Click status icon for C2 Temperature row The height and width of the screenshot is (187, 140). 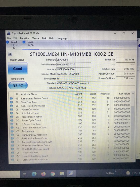12,131
